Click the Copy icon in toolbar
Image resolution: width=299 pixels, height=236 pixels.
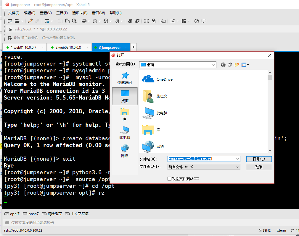(x=60, y=21)
